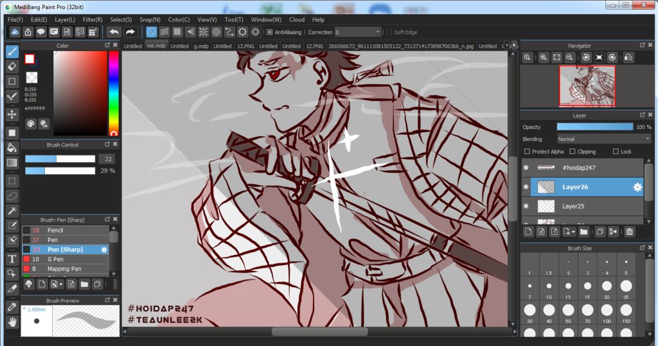The width and height of the screenshot is (658, 346).
Task: Switch to the me.mdp tab
Action: (156, 46)
